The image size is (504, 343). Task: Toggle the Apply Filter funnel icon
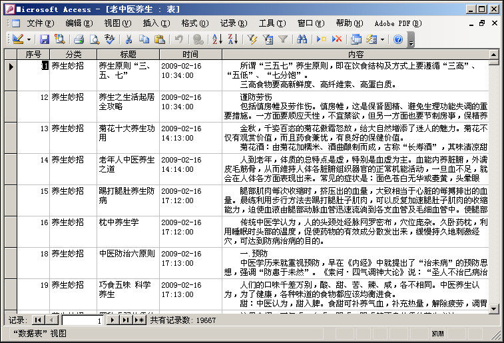coord(283,39)
